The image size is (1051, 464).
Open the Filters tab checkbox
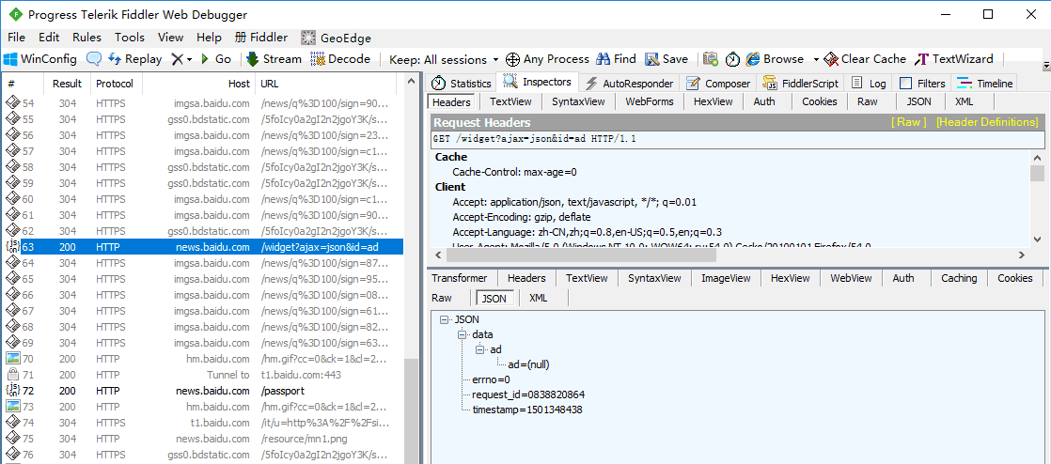point(906,84)
